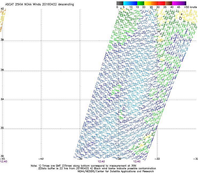Click the longitude label "-36"
Image resolution: width=198 pixels, height=173 pixels.
(119, 159)
